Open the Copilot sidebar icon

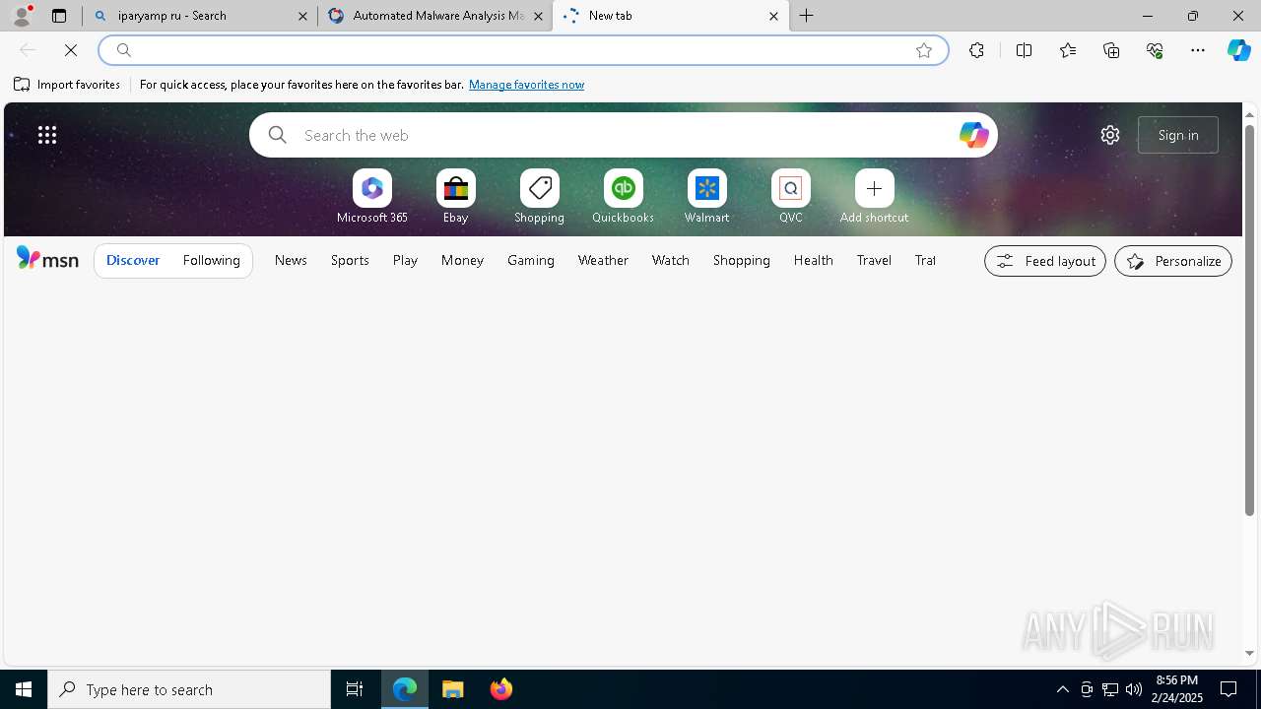coord(1239,50)
